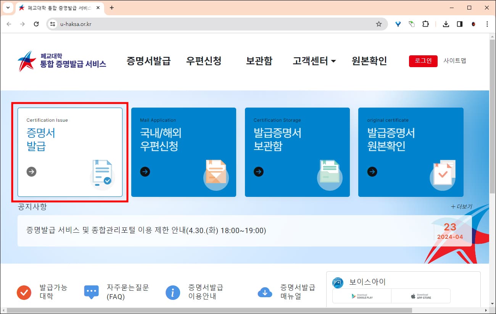Click the 증명서발급 이용안내 info icon
This screenshot has height=314, width=496.
tap(172, 293)
